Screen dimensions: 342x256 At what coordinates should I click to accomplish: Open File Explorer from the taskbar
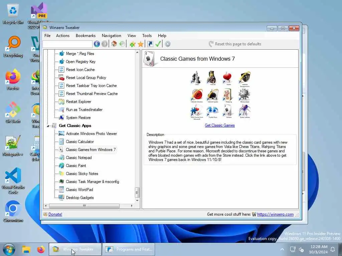26,249
